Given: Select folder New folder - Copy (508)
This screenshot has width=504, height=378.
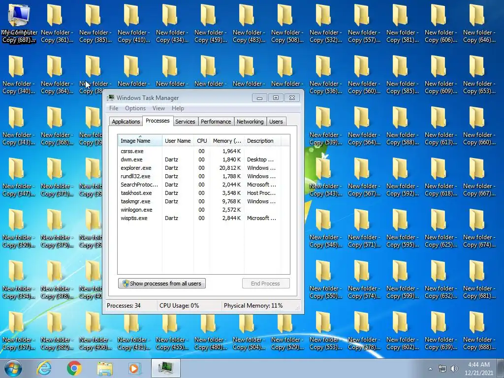Looking at the screenshot, I should tap(287, 24).
